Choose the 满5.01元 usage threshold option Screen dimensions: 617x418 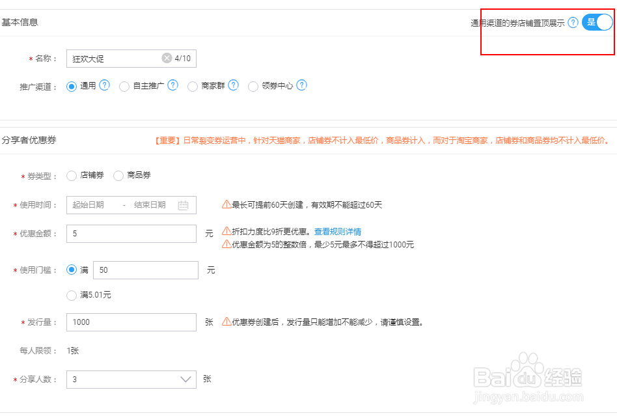point(72,295)
